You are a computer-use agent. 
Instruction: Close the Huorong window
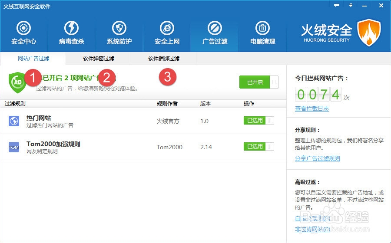[381, 5]
